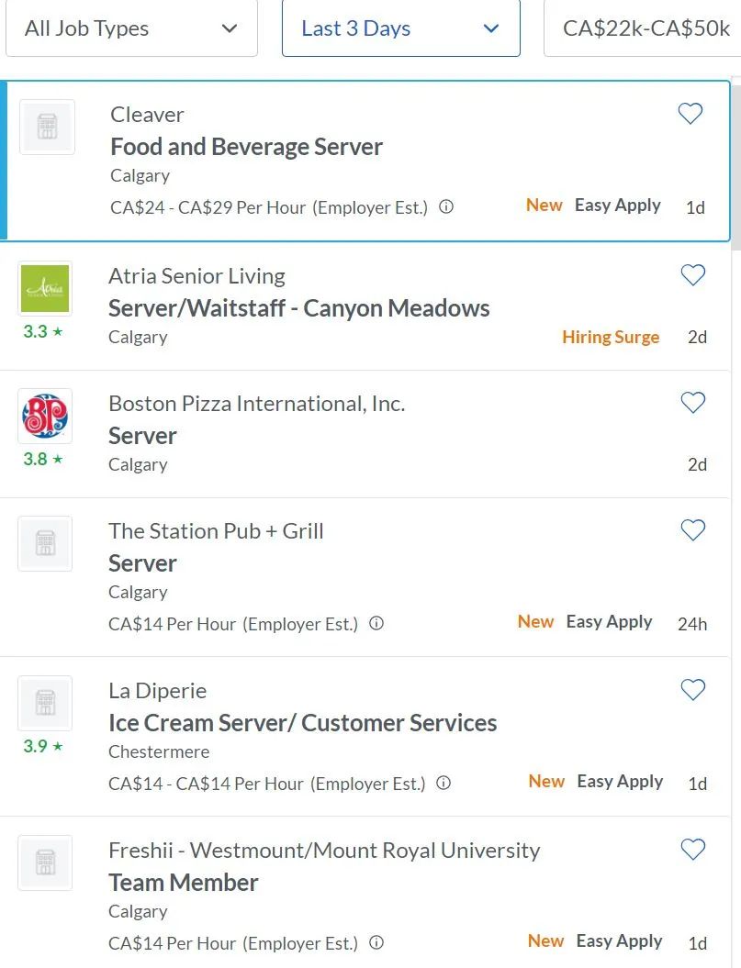Screen dimensions: 741x968
Task: Save Atria Senior Living job with heart
Action: (692, 275)
